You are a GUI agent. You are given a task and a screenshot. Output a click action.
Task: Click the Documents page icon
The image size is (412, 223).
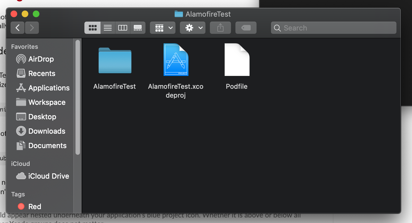pyautogui.click(x=21, y=146)
